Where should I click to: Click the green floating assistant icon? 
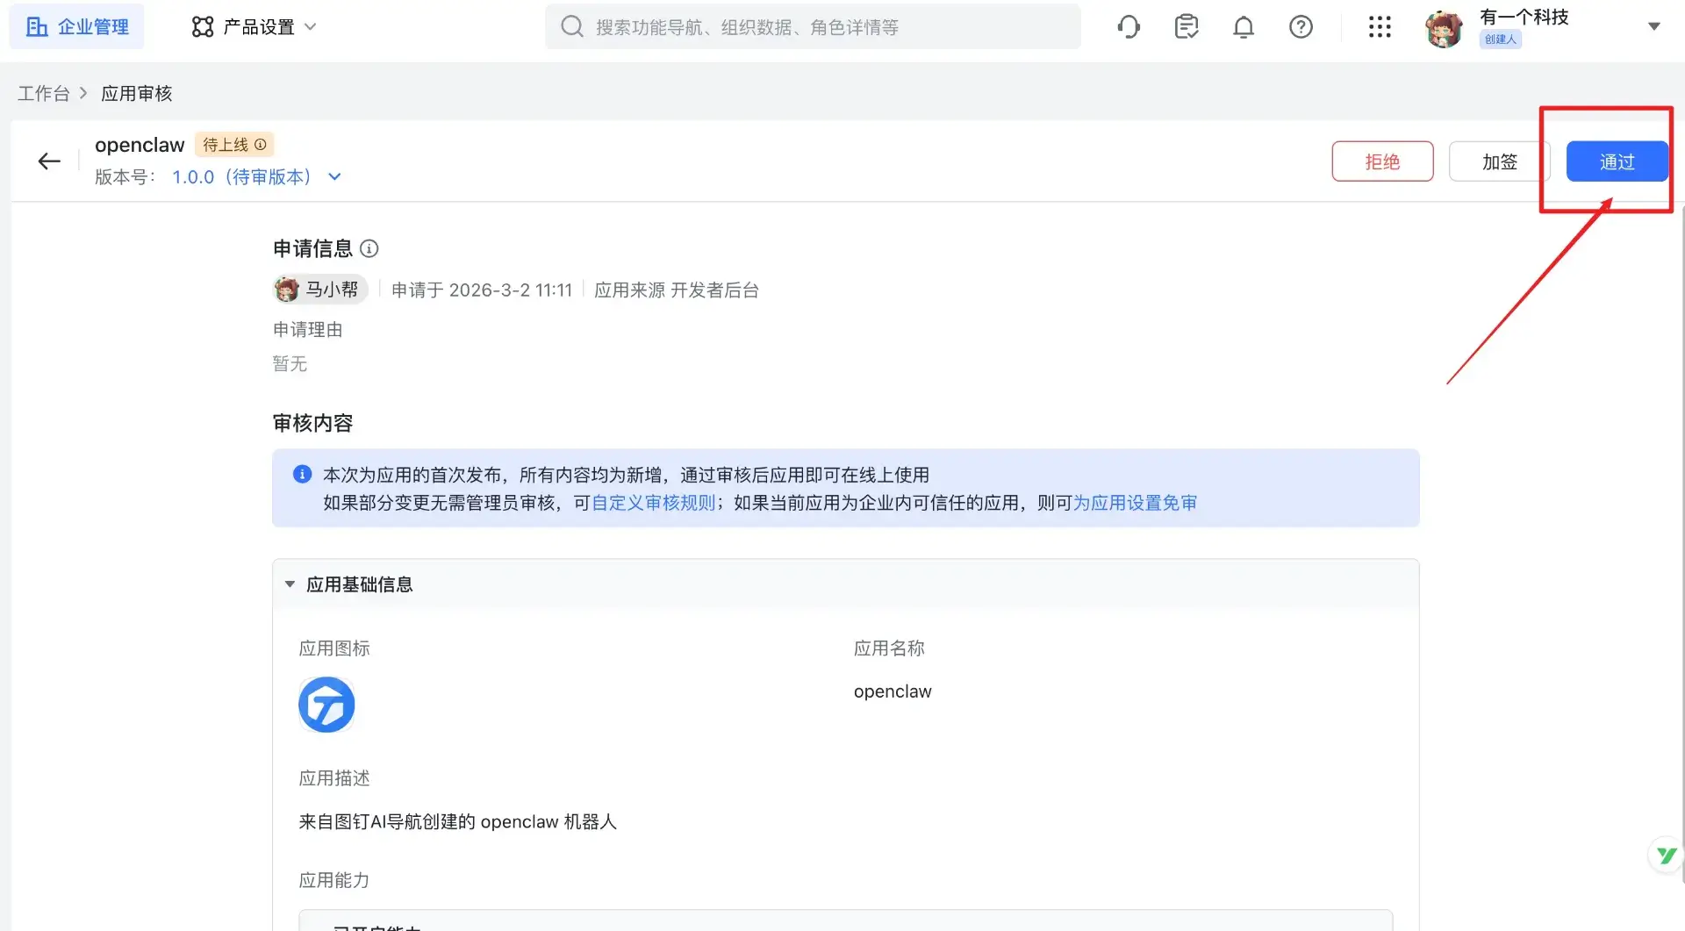(x=1666, y=855)
